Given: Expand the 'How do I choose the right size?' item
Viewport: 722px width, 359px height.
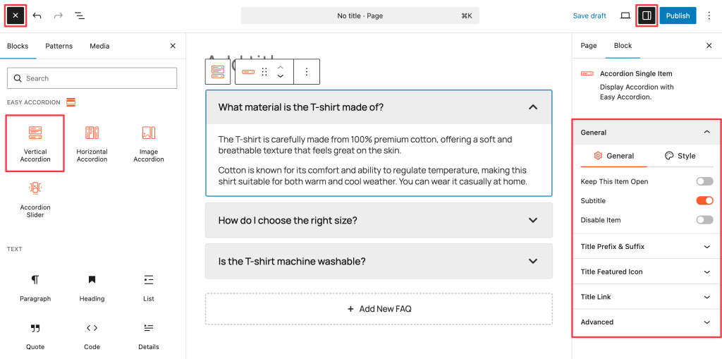Looking at the screenshot, I should coord(378,220).
